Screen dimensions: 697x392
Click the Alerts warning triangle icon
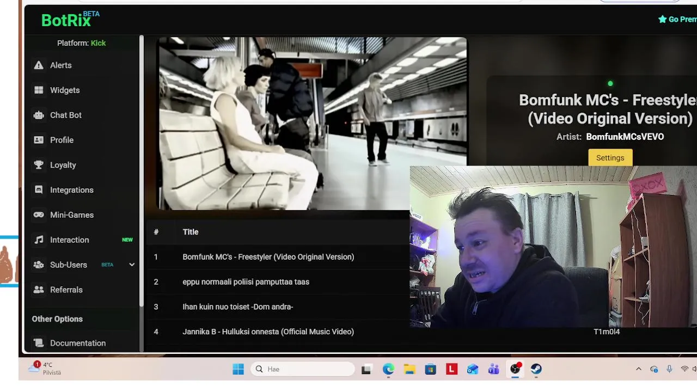tap(39, 65)
